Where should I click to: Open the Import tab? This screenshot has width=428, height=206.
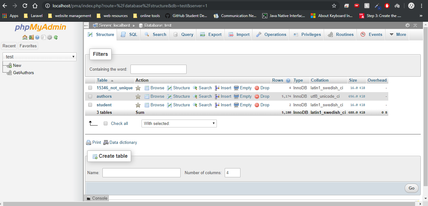(x=239, y=35)
